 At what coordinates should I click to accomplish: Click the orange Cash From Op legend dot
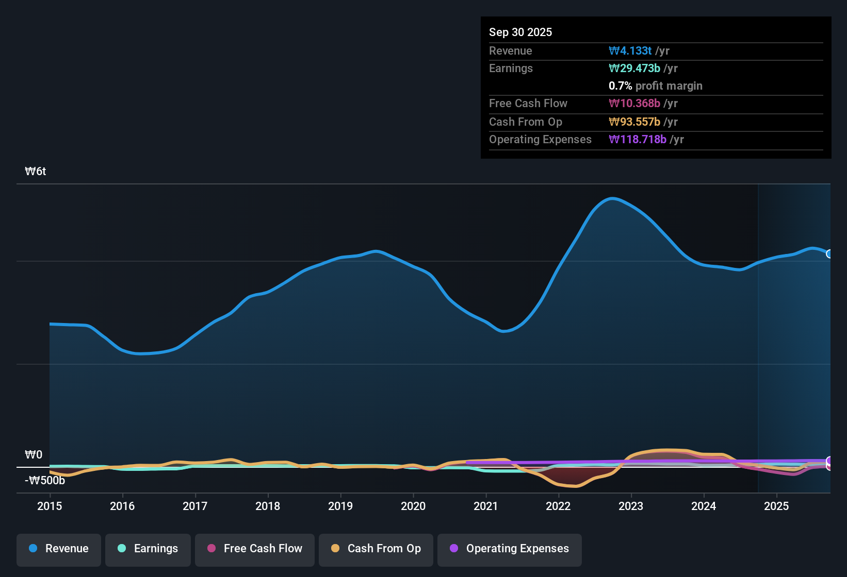coord(335,549)
